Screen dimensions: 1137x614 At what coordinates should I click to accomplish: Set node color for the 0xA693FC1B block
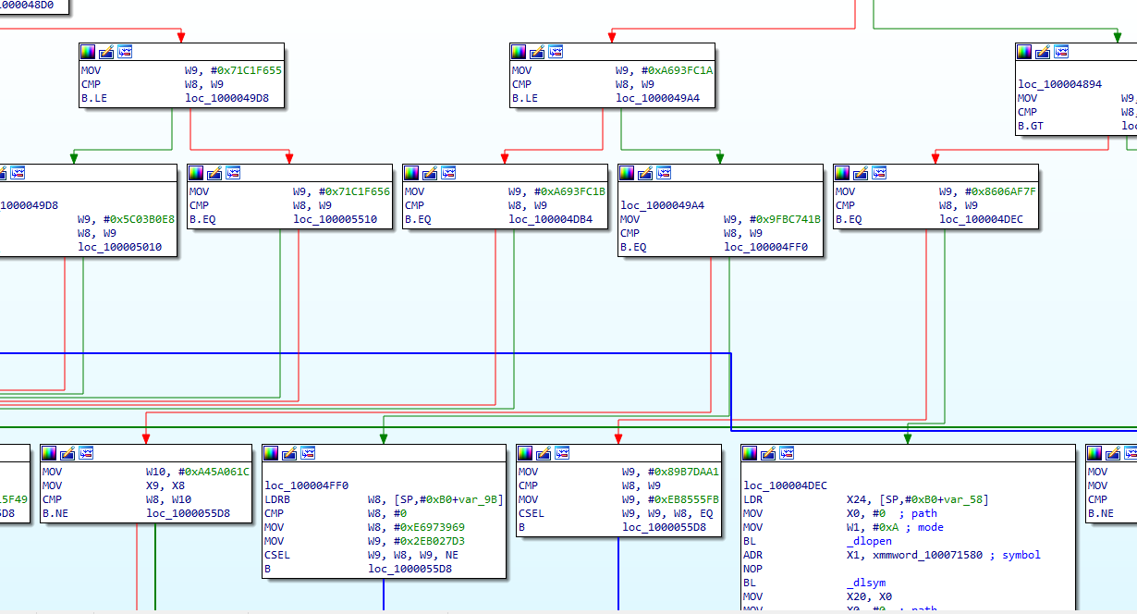point(411,173)
